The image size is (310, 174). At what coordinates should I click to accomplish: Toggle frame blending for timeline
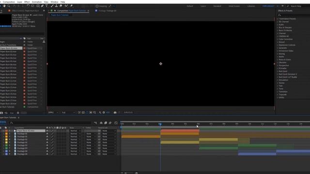[x=106, y=123]
